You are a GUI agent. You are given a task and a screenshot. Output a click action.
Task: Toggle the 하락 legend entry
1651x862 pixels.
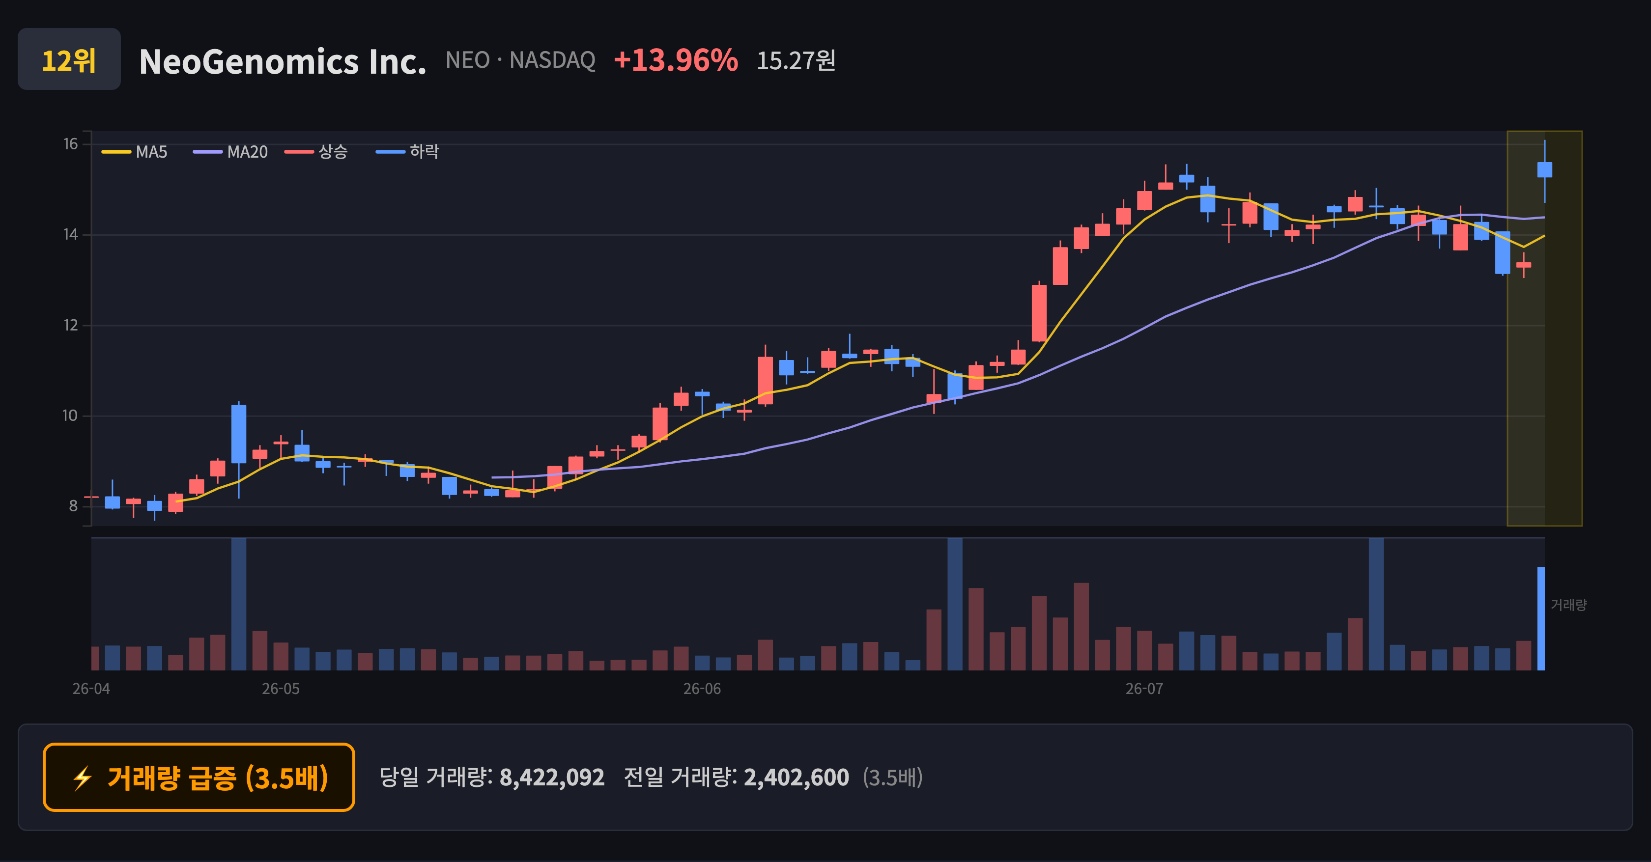tap(408, 152)
